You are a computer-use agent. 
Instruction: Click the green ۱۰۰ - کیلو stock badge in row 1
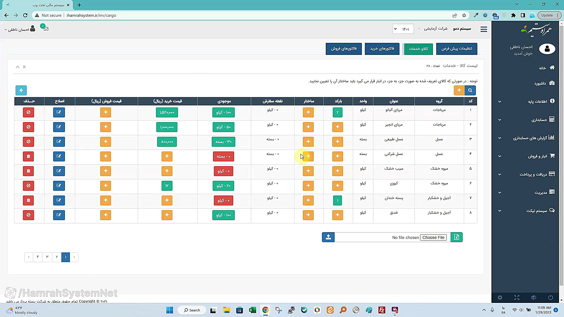(223, 112)
